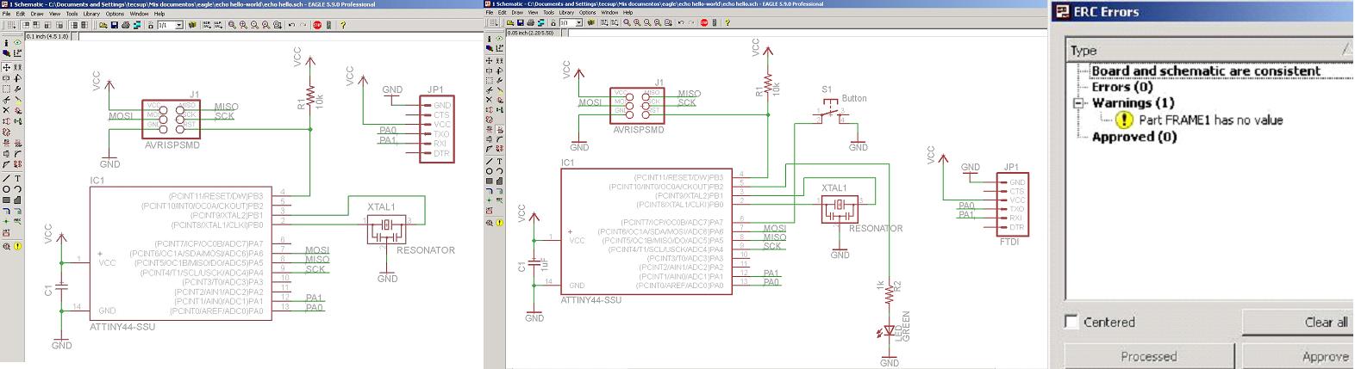1355x369 pixels.
Task: Click Help question mark in left window toolbar
Action: tap(343, 25)
